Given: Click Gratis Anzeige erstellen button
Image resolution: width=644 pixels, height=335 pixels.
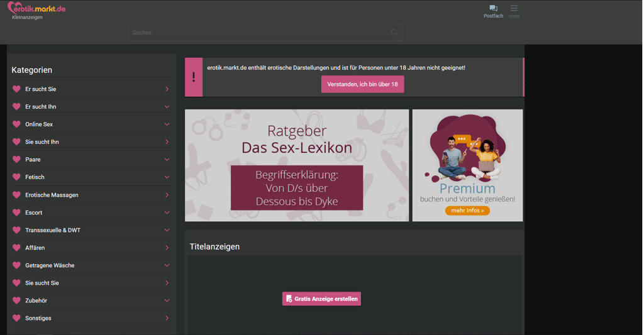Looking at the screenshot, I should pos(321,299).
